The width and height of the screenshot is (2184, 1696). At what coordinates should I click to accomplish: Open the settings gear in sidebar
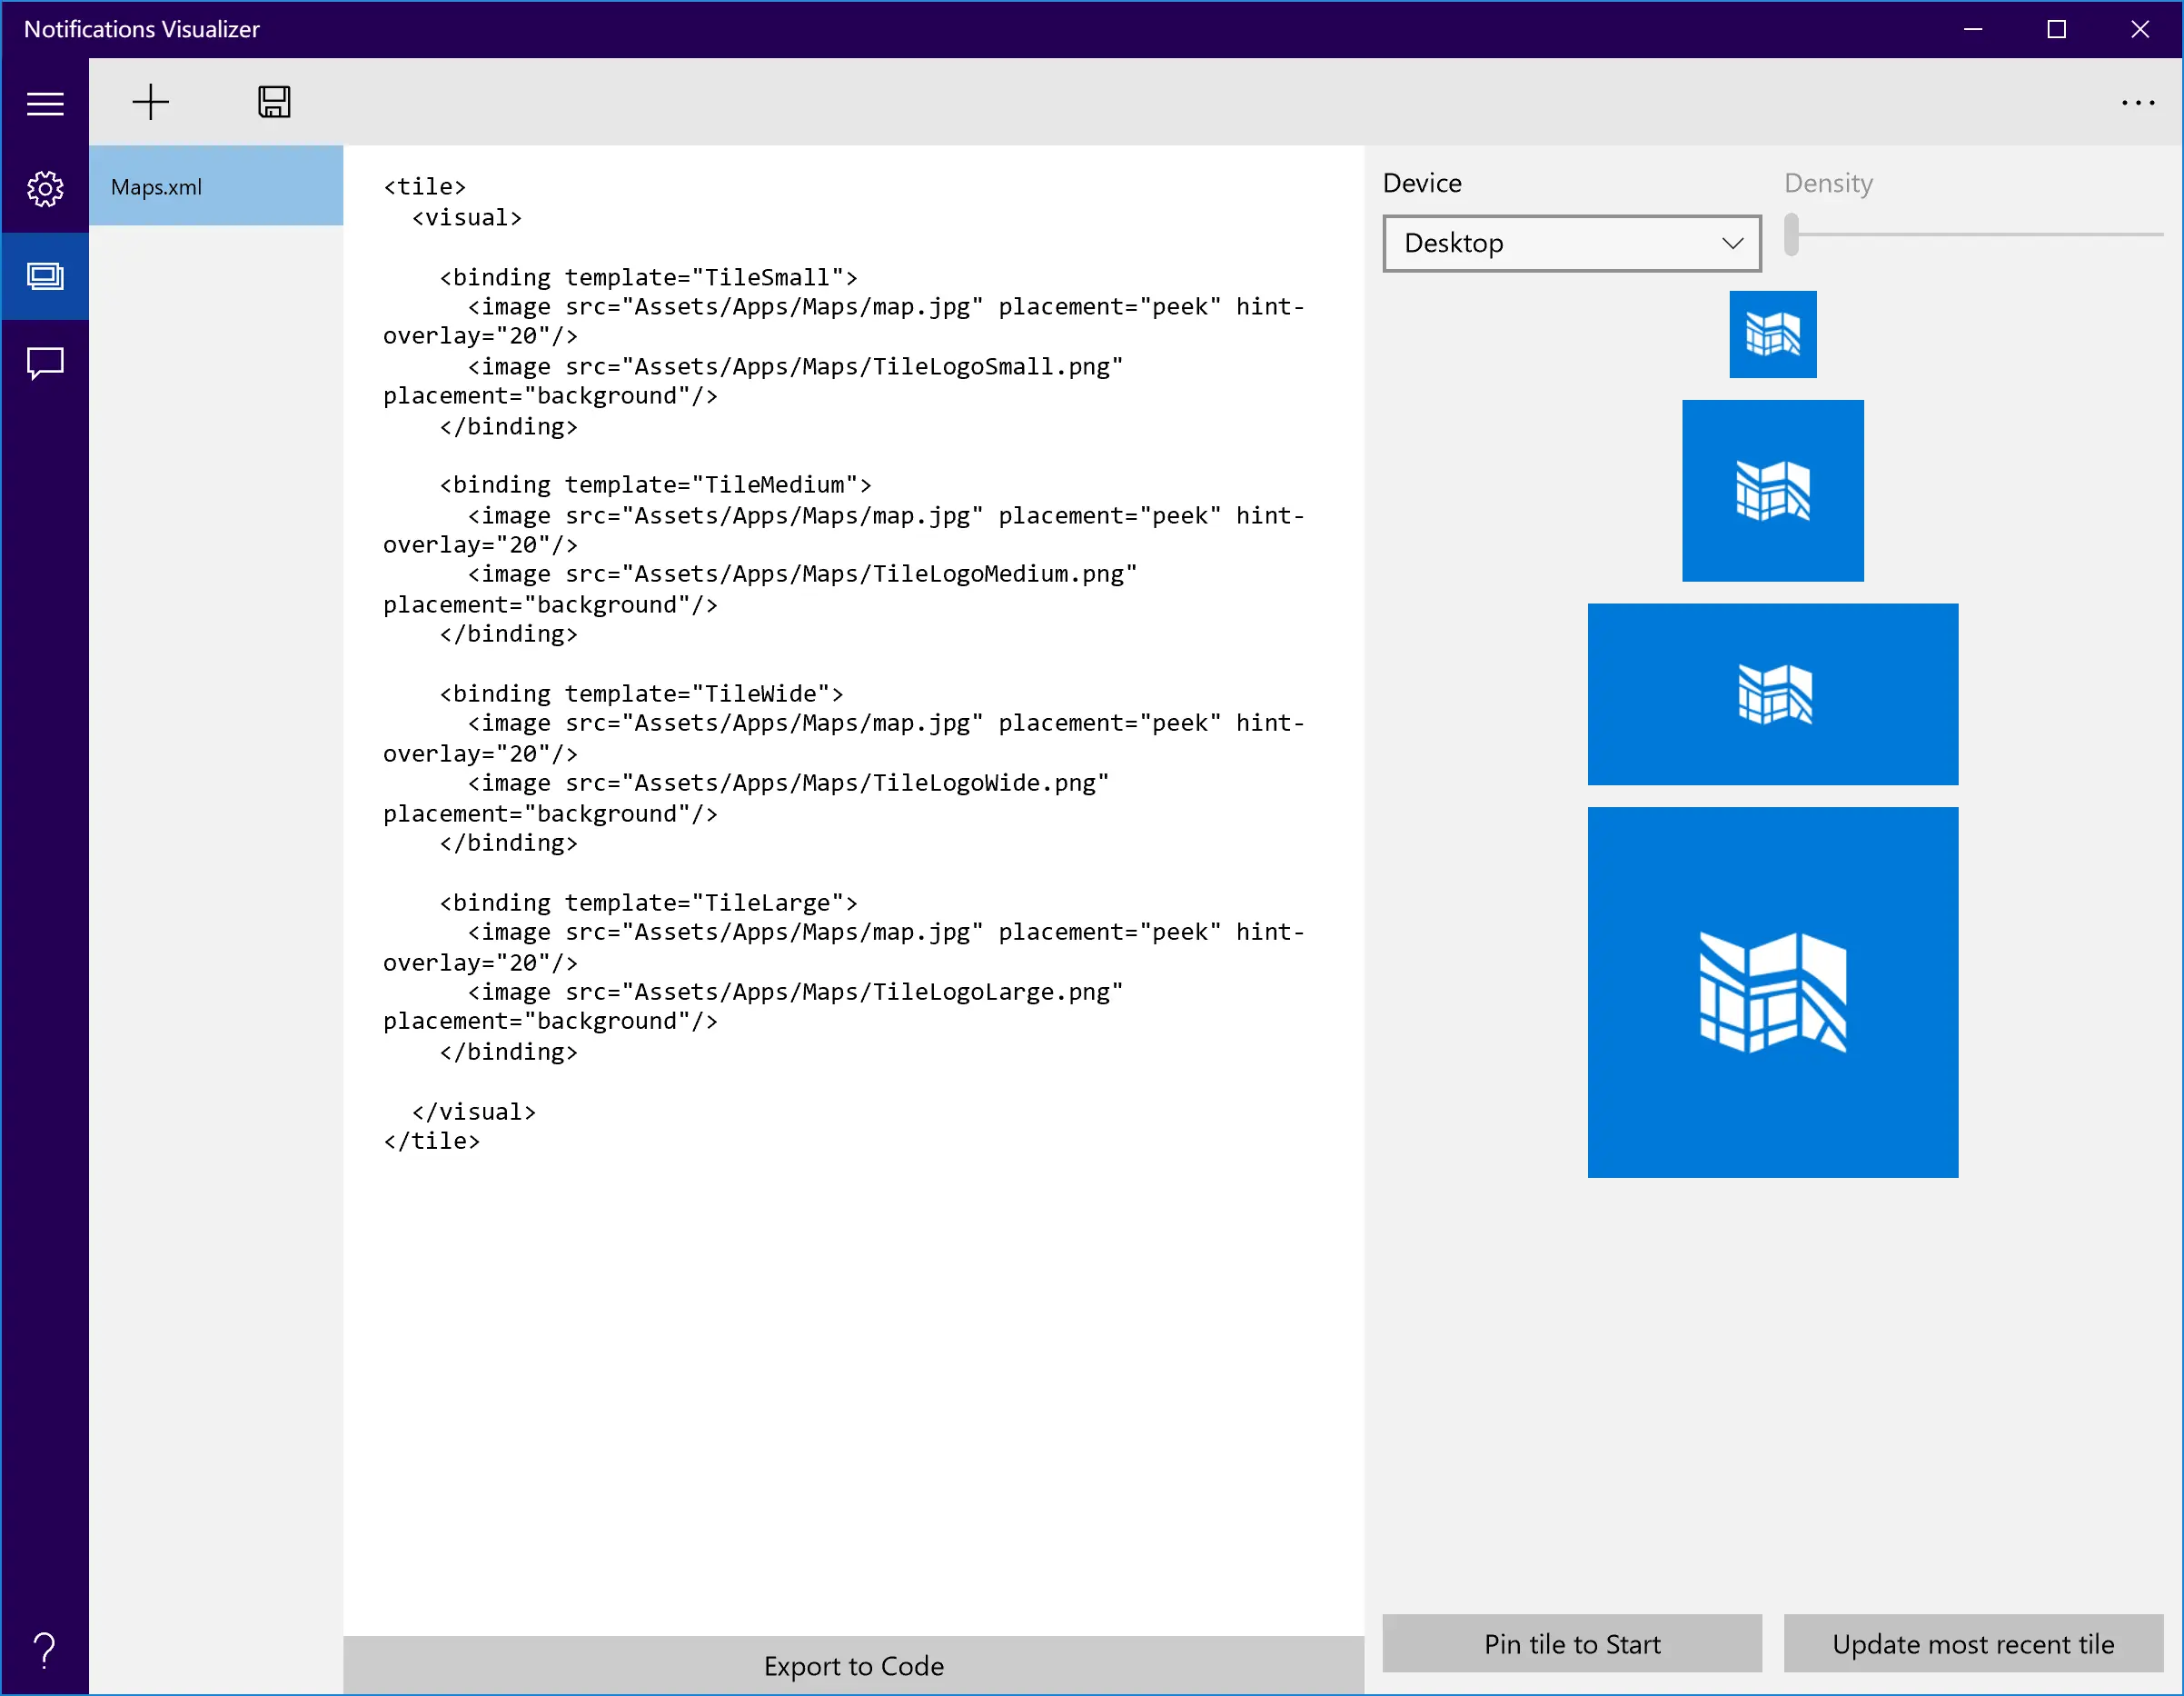pyautogui.click(x=45, y=188)
